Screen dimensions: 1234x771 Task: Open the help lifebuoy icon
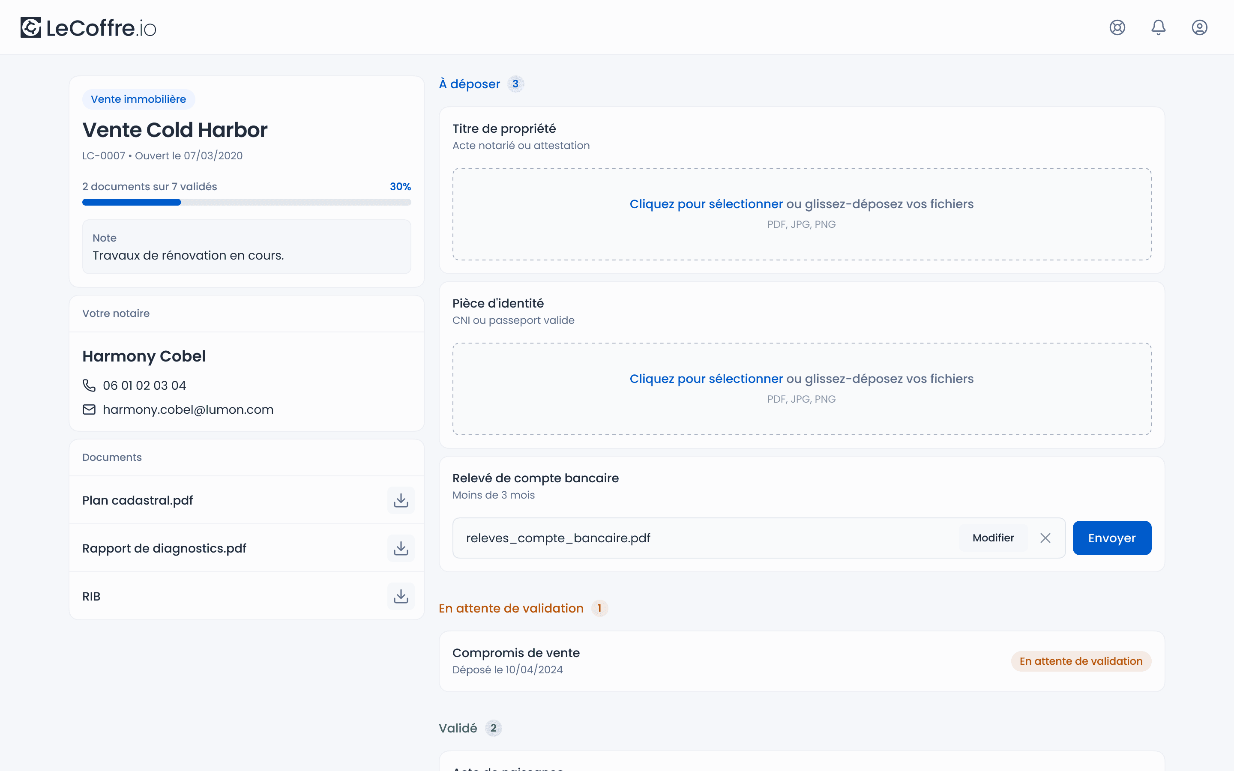click(x=1117, y=27)
